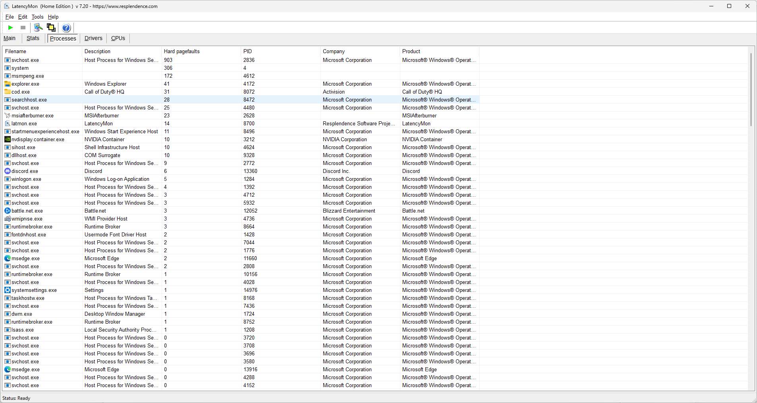Select the dllhost.exe row
Screen dimensions: 757x403
point(241,155)
